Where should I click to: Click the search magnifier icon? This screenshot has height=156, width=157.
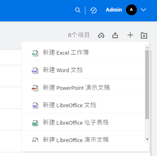tap(78, 10)
